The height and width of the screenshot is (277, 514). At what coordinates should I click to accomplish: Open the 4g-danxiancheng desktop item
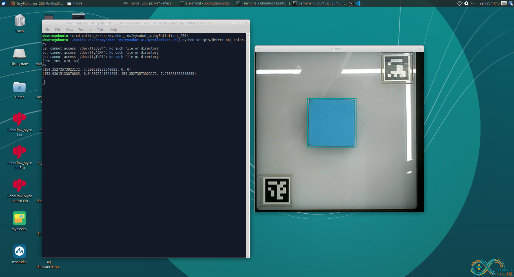tap(49, 264)
